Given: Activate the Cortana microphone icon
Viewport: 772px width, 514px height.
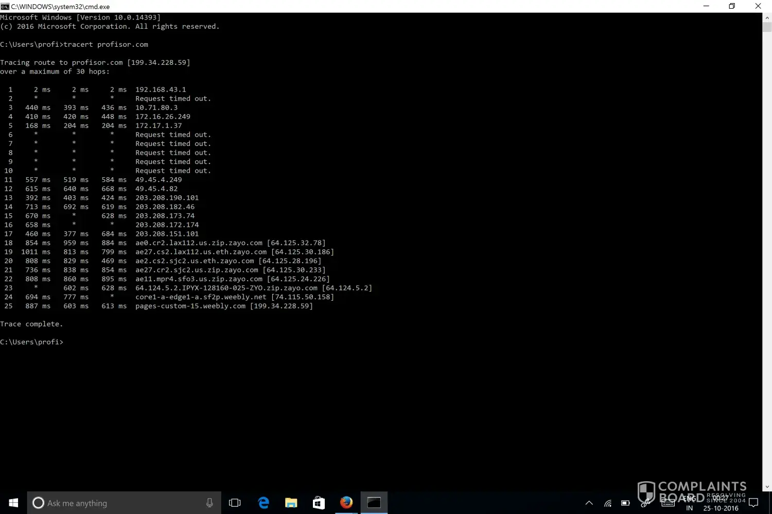Looking at the screenshot, I should pyautogui.click(x=209, y=503).
